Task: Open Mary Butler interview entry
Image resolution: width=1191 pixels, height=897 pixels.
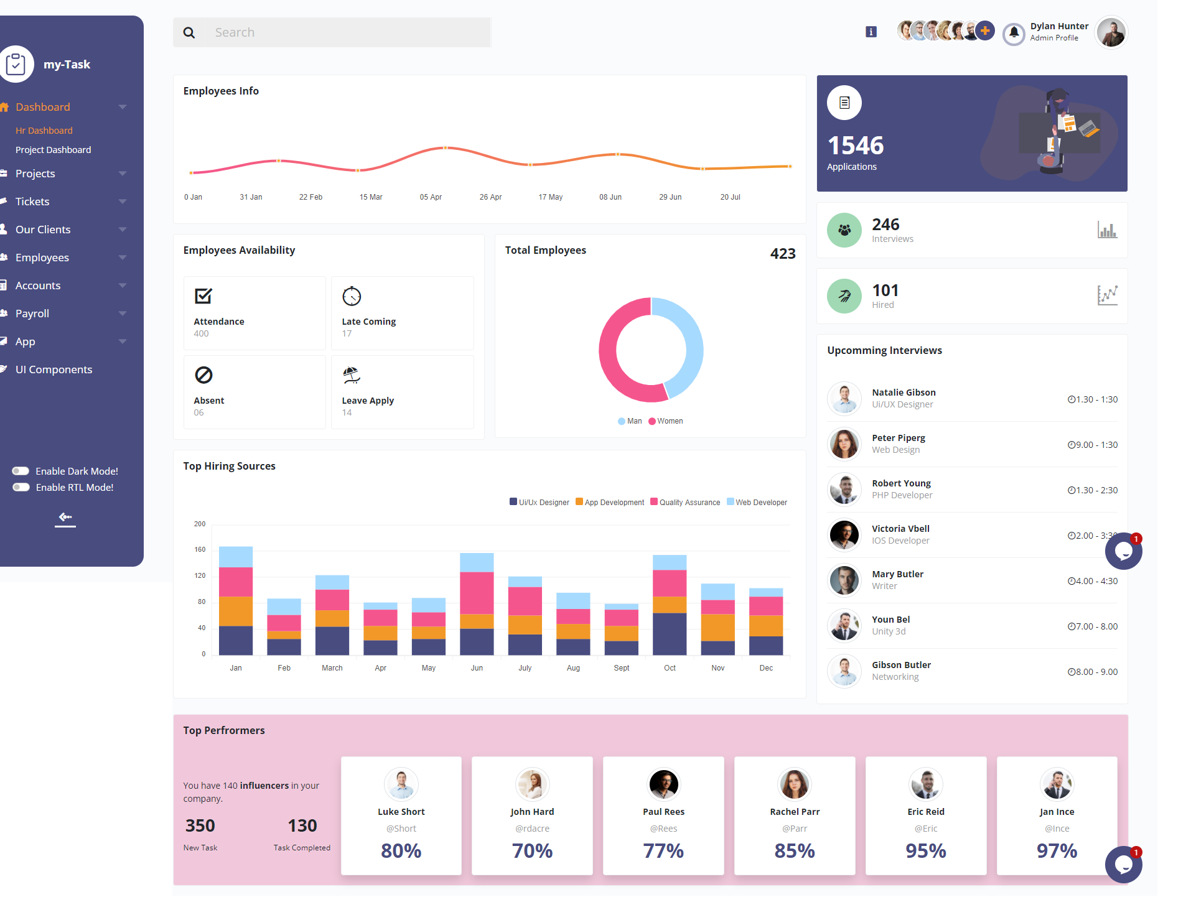Action: click(x=972, y=580)
